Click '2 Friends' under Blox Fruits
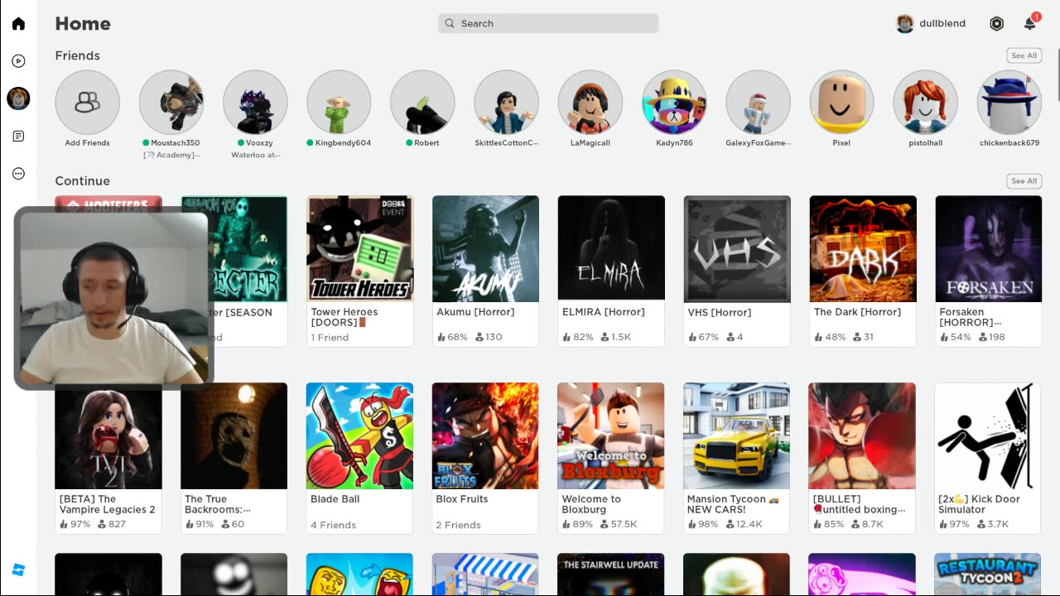This screenshot has width=1060, height=596. click(x=459, y=525)
